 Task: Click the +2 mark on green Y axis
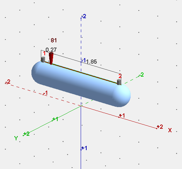27,134
